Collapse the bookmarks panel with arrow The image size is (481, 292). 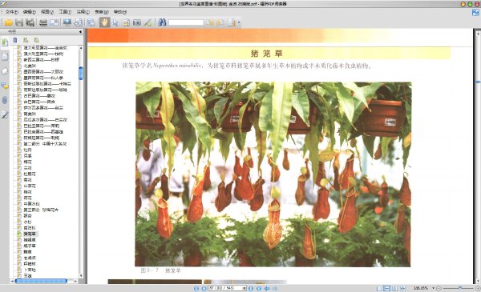coord(80,31)
